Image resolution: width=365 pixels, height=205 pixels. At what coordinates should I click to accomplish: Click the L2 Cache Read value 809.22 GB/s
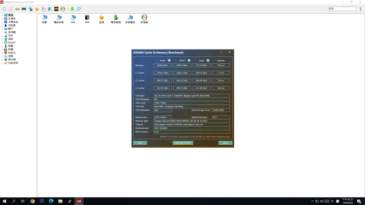tap(163, 80)
